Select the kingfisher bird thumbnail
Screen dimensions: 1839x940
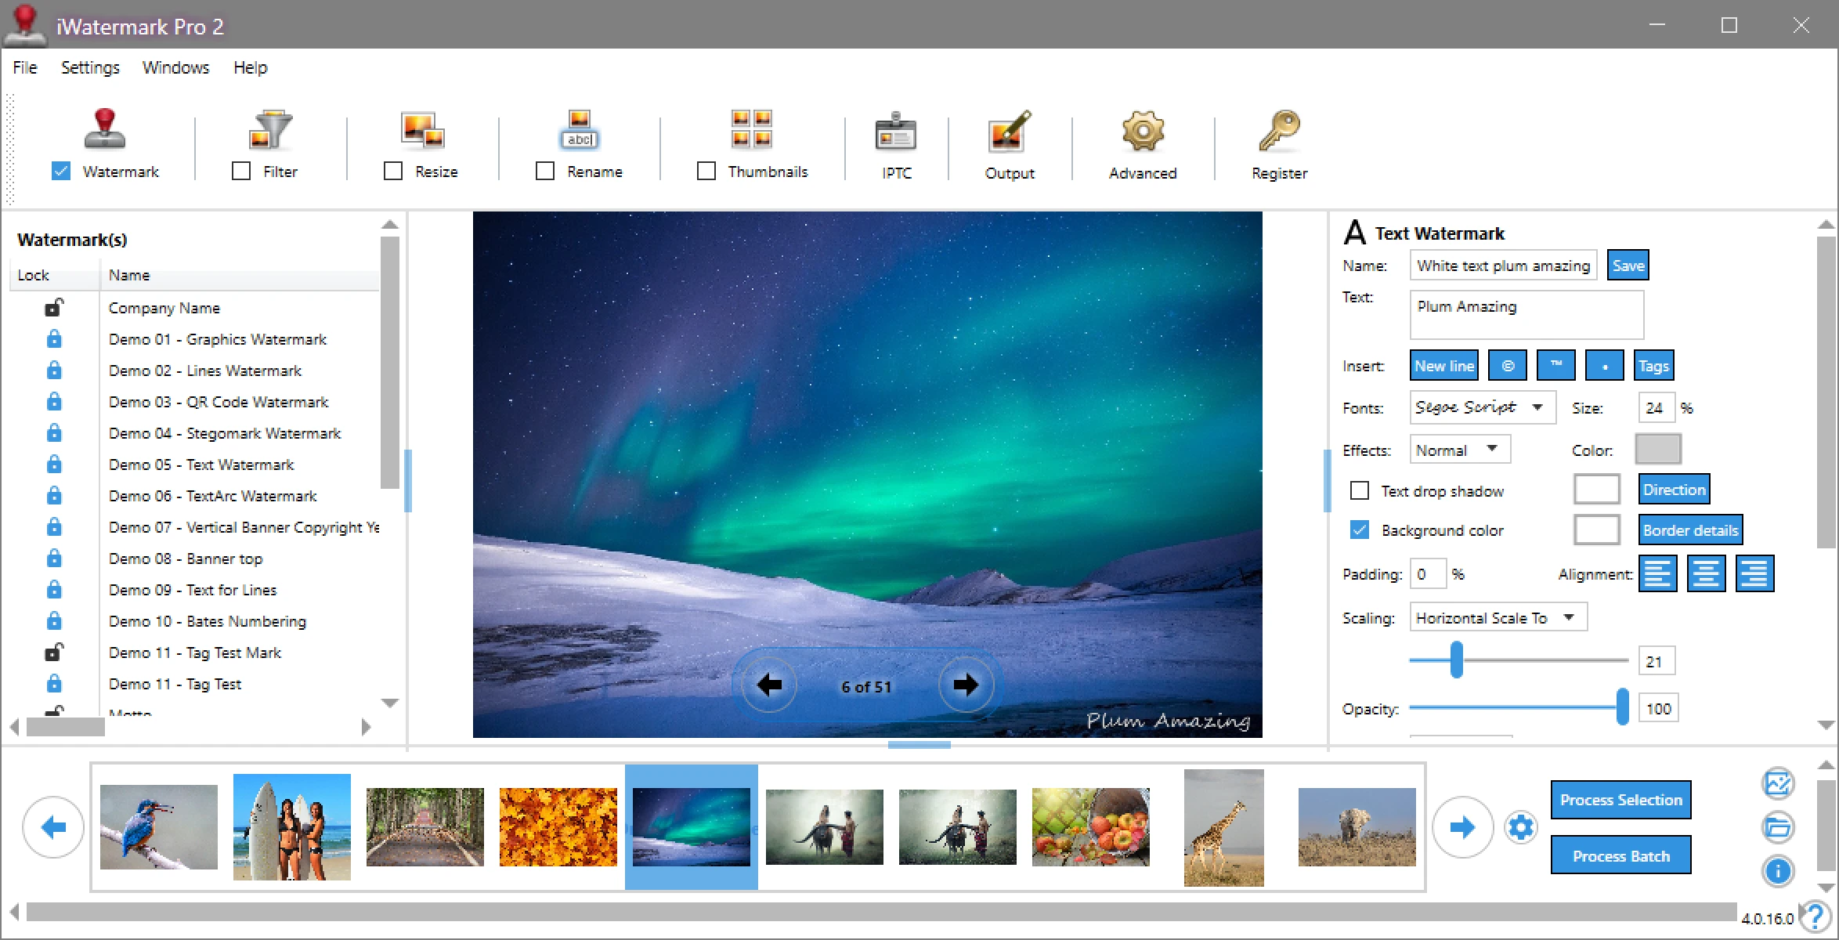click(159, 826)
